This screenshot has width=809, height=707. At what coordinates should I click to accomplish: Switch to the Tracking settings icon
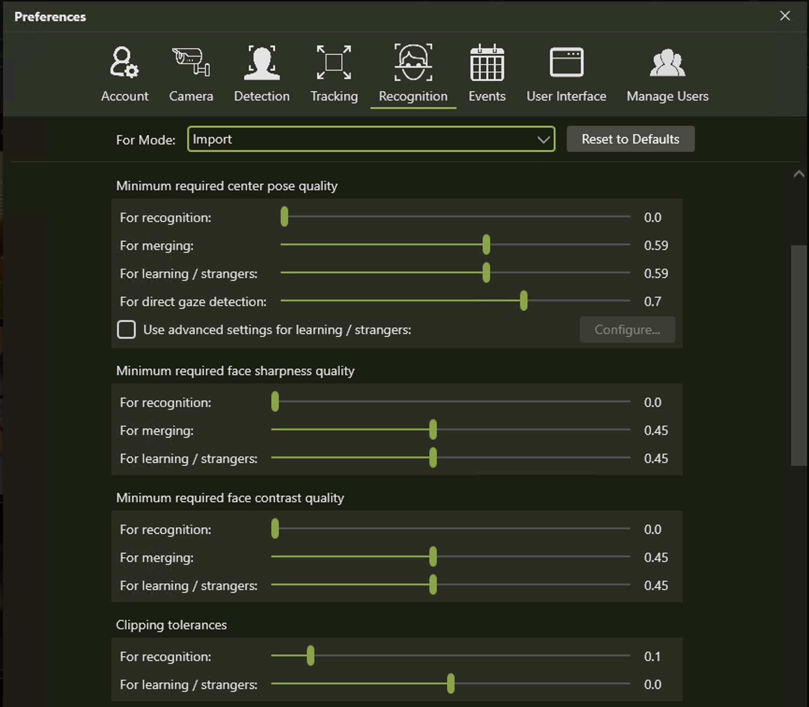coord(334,63)
